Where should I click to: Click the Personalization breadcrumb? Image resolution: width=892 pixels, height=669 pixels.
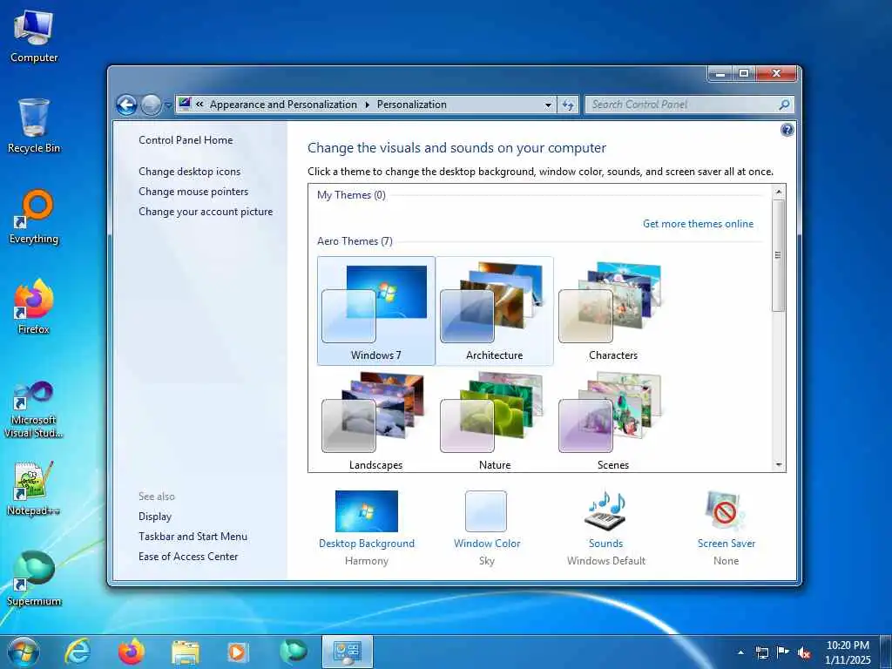[x=412, y=105]
